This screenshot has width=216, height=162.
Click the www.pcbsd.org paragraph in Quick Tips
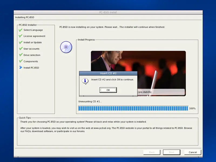[106, 130]
